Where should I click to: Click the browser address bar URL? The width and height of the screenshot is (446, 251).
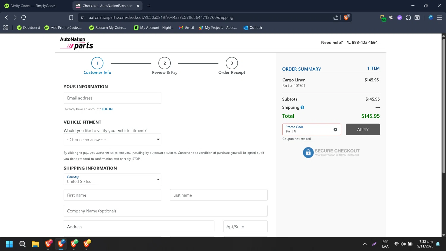(x=161, y=18)
